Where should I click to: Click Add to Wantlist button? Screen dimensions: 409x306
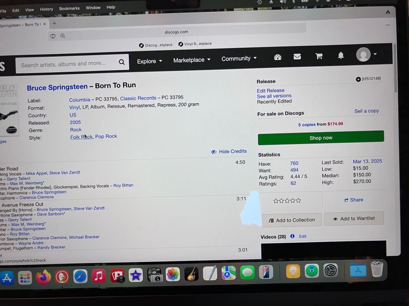click(354, 219)
